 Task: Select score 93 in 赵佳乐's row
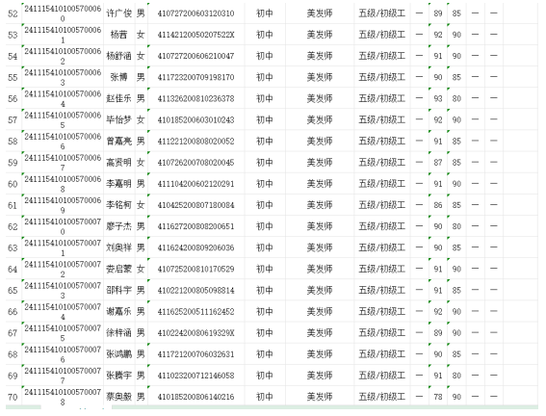(438, 99)
